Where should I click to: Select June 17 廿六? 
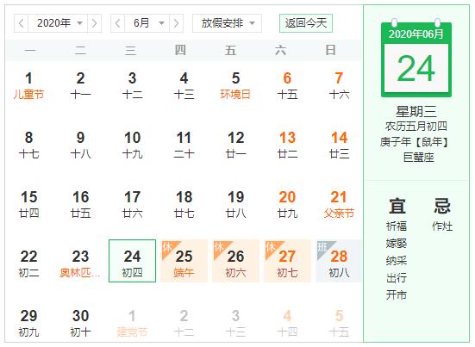pos(133,205)
